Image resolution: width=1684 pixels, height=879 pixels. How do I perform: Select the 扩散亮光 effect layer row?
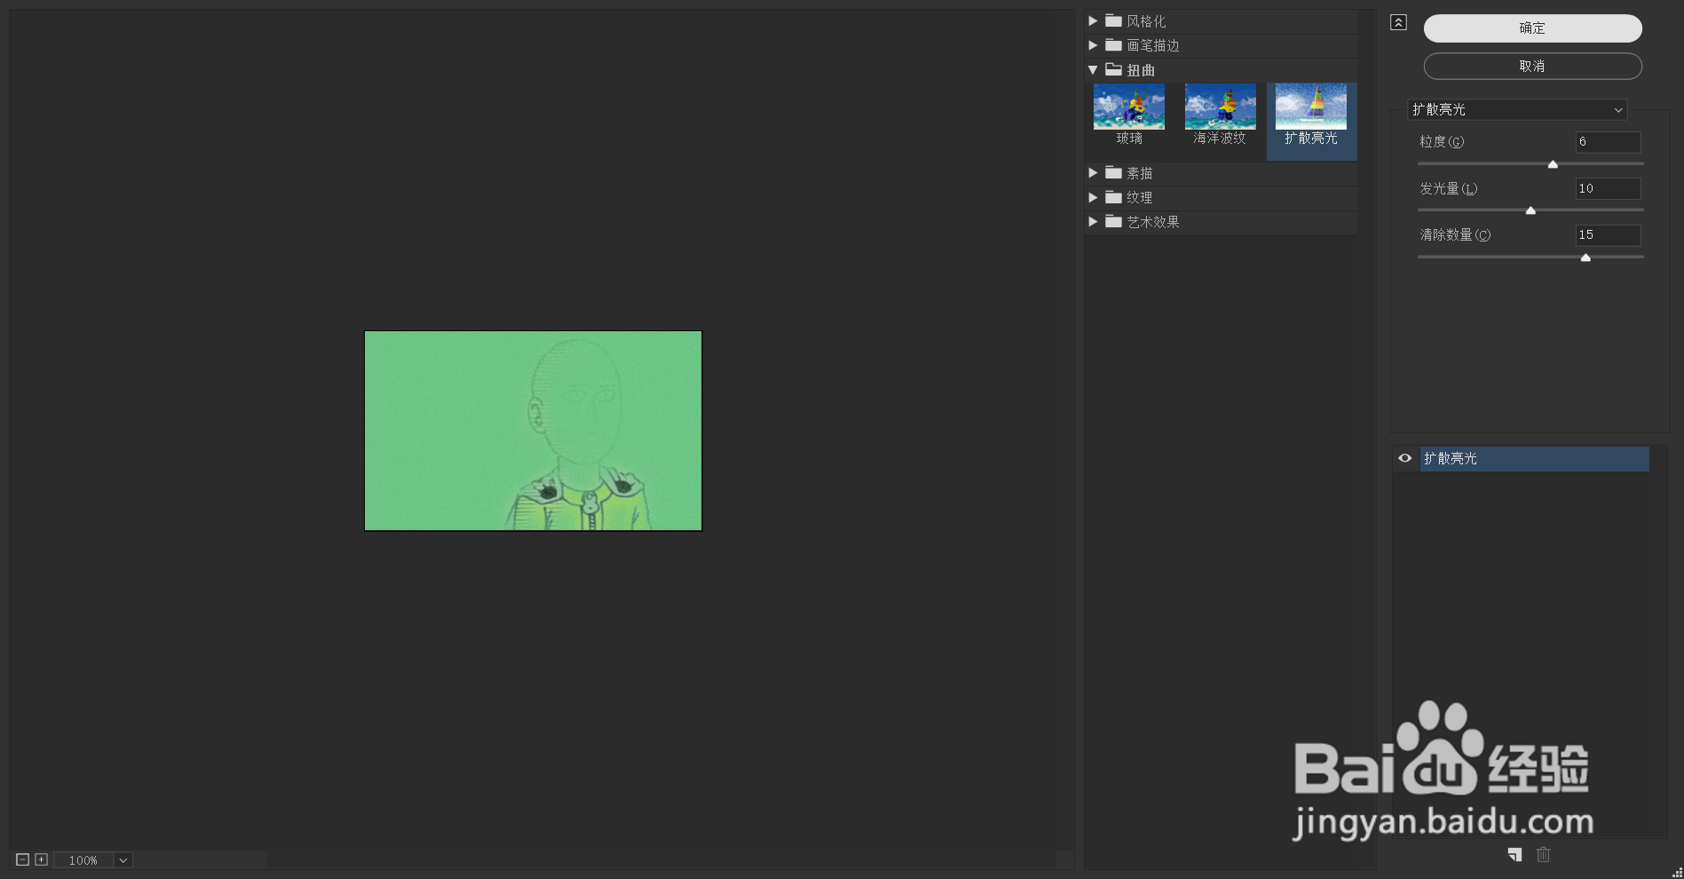pos(1534,458)
